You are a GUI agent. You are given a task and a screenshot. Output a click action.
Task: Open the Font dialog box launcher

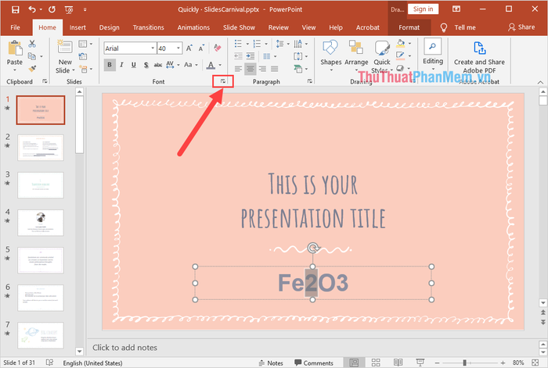pos(223,81)
